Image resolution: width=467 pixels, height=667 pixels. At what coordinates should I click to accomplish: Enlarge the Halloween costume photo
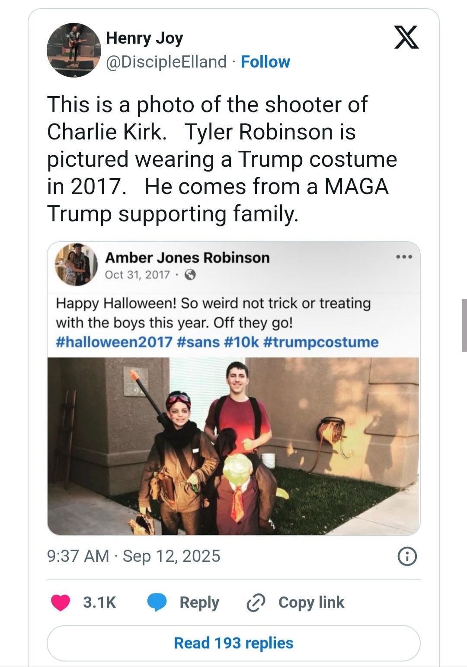233,446
